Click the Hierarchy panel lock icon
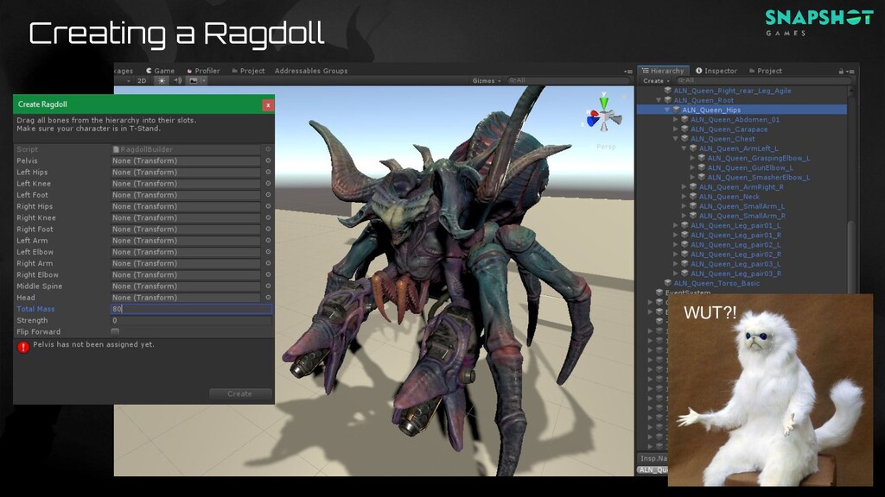 [840, 71]
